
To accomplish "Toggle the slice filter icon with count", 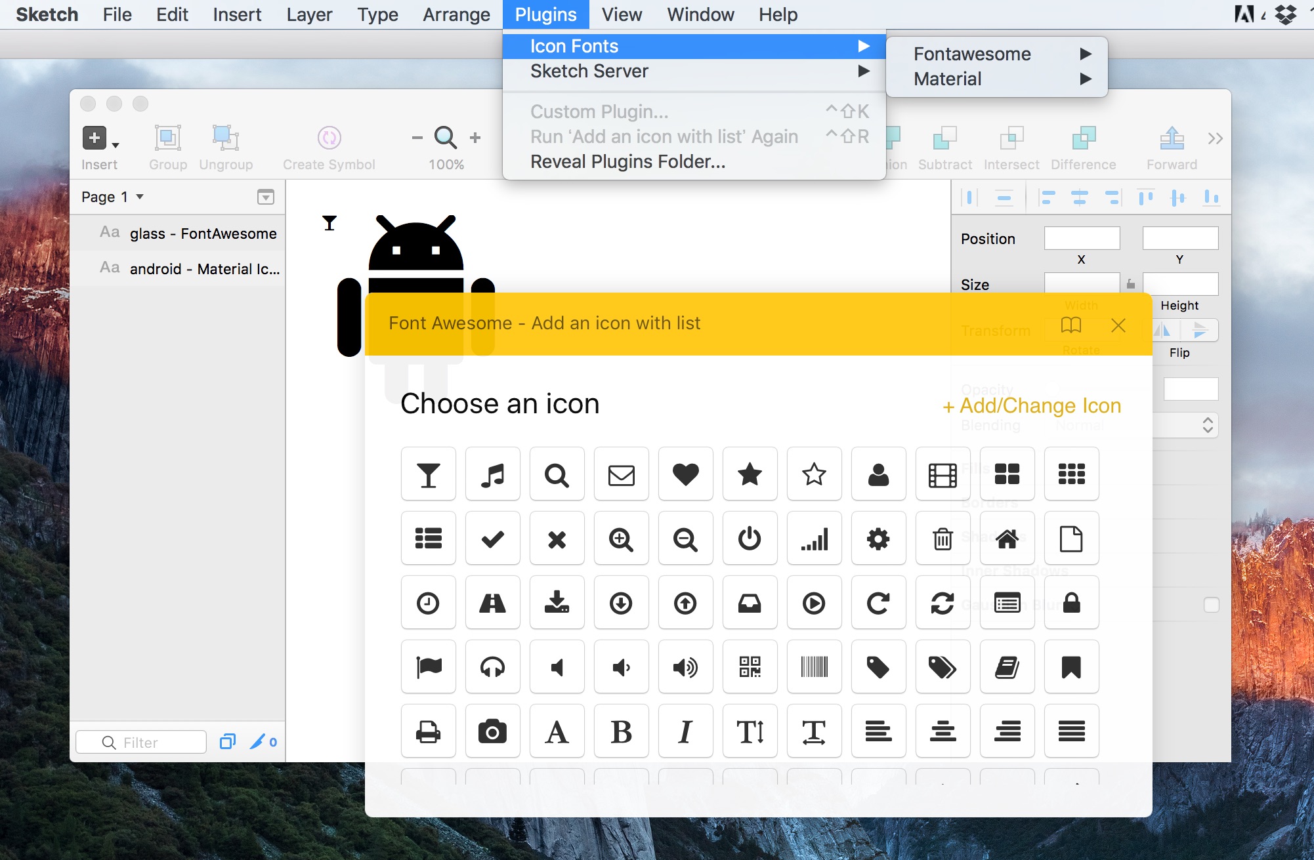I will pyautogui.click(x=264, y=742).
